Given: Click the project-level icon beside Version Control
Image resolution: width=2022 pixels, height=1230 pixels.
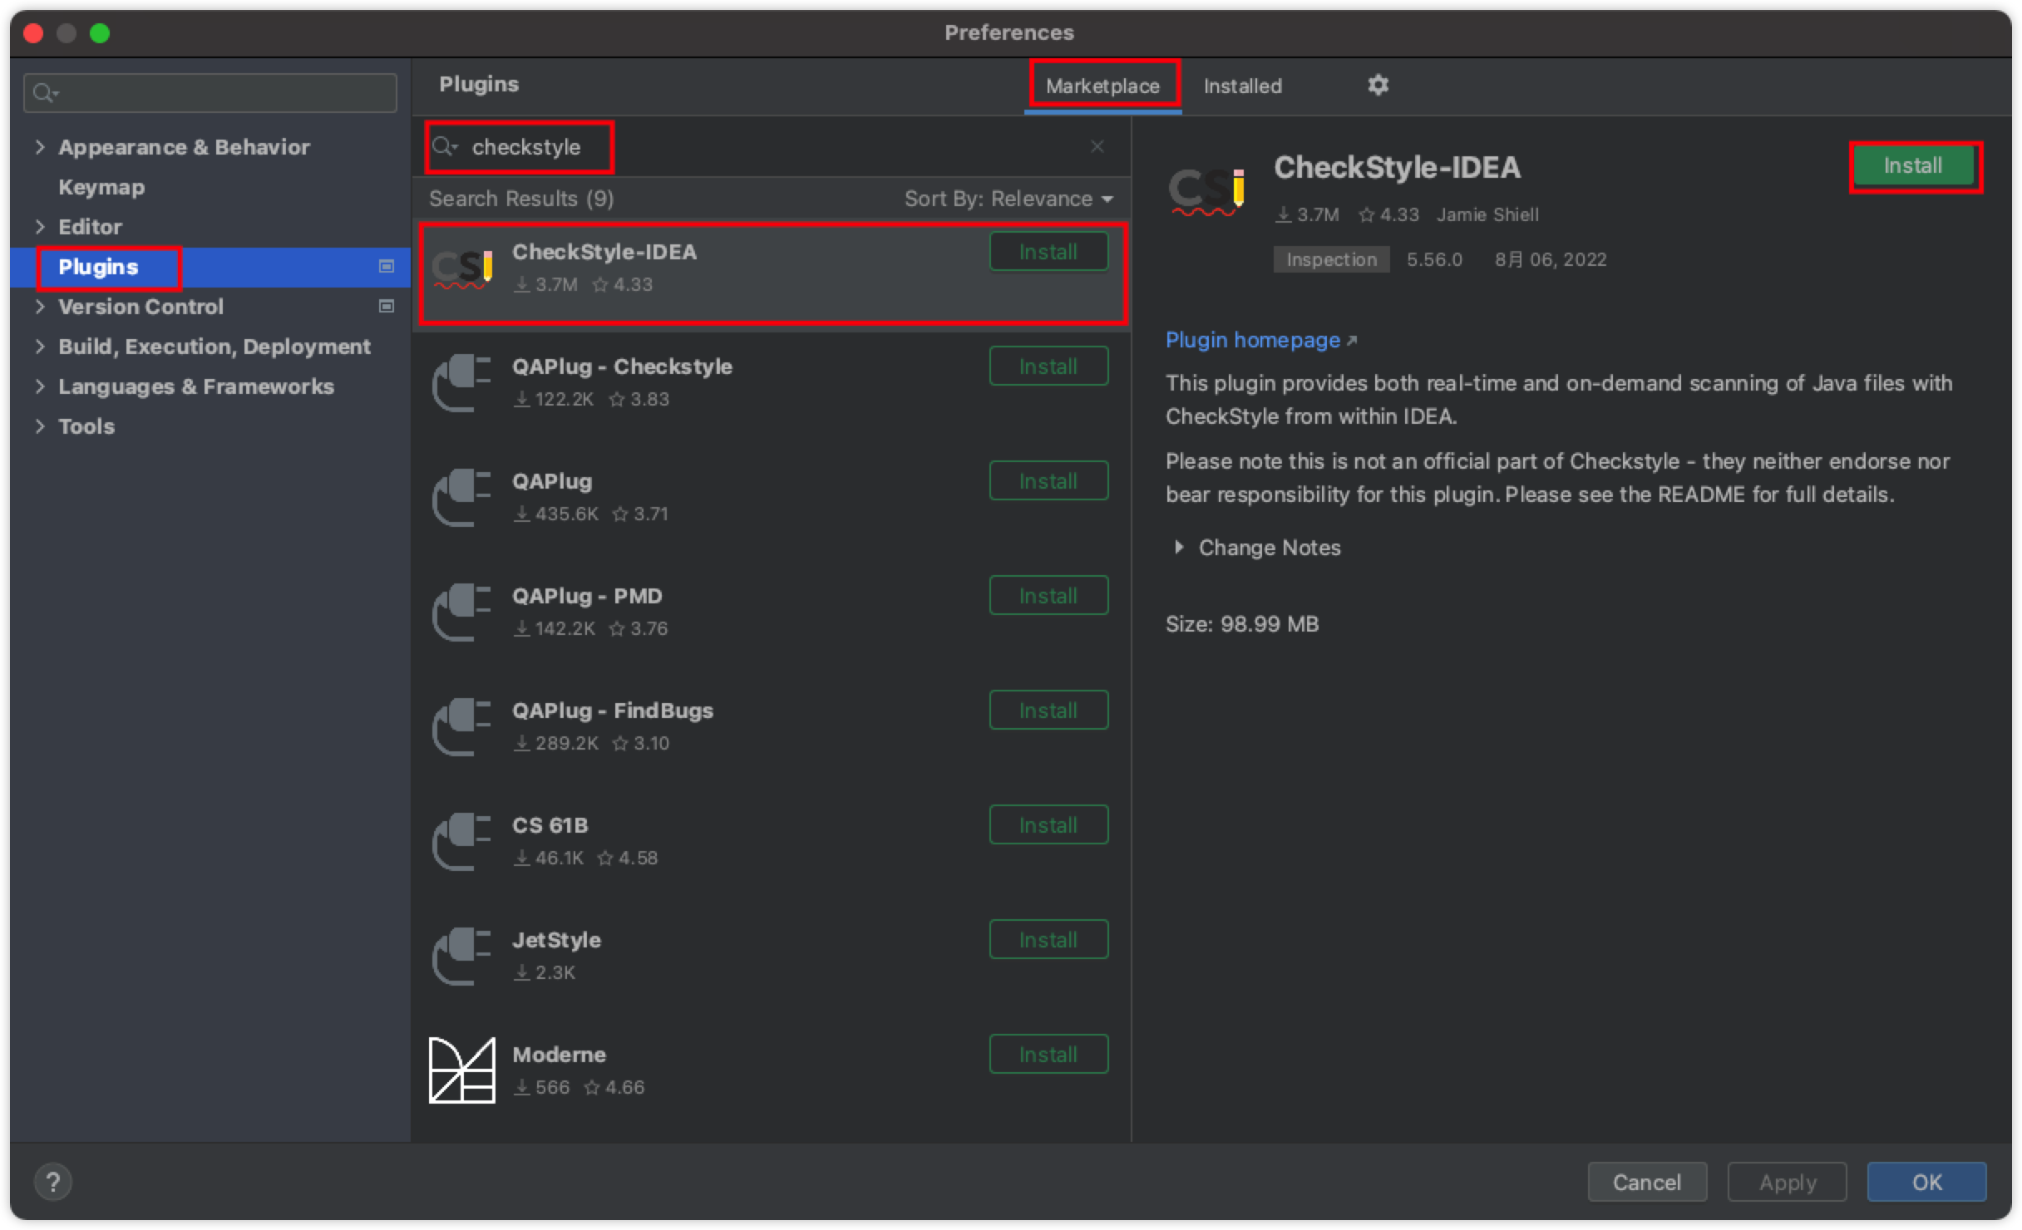Looking at the screenshot, I should 386,307.
